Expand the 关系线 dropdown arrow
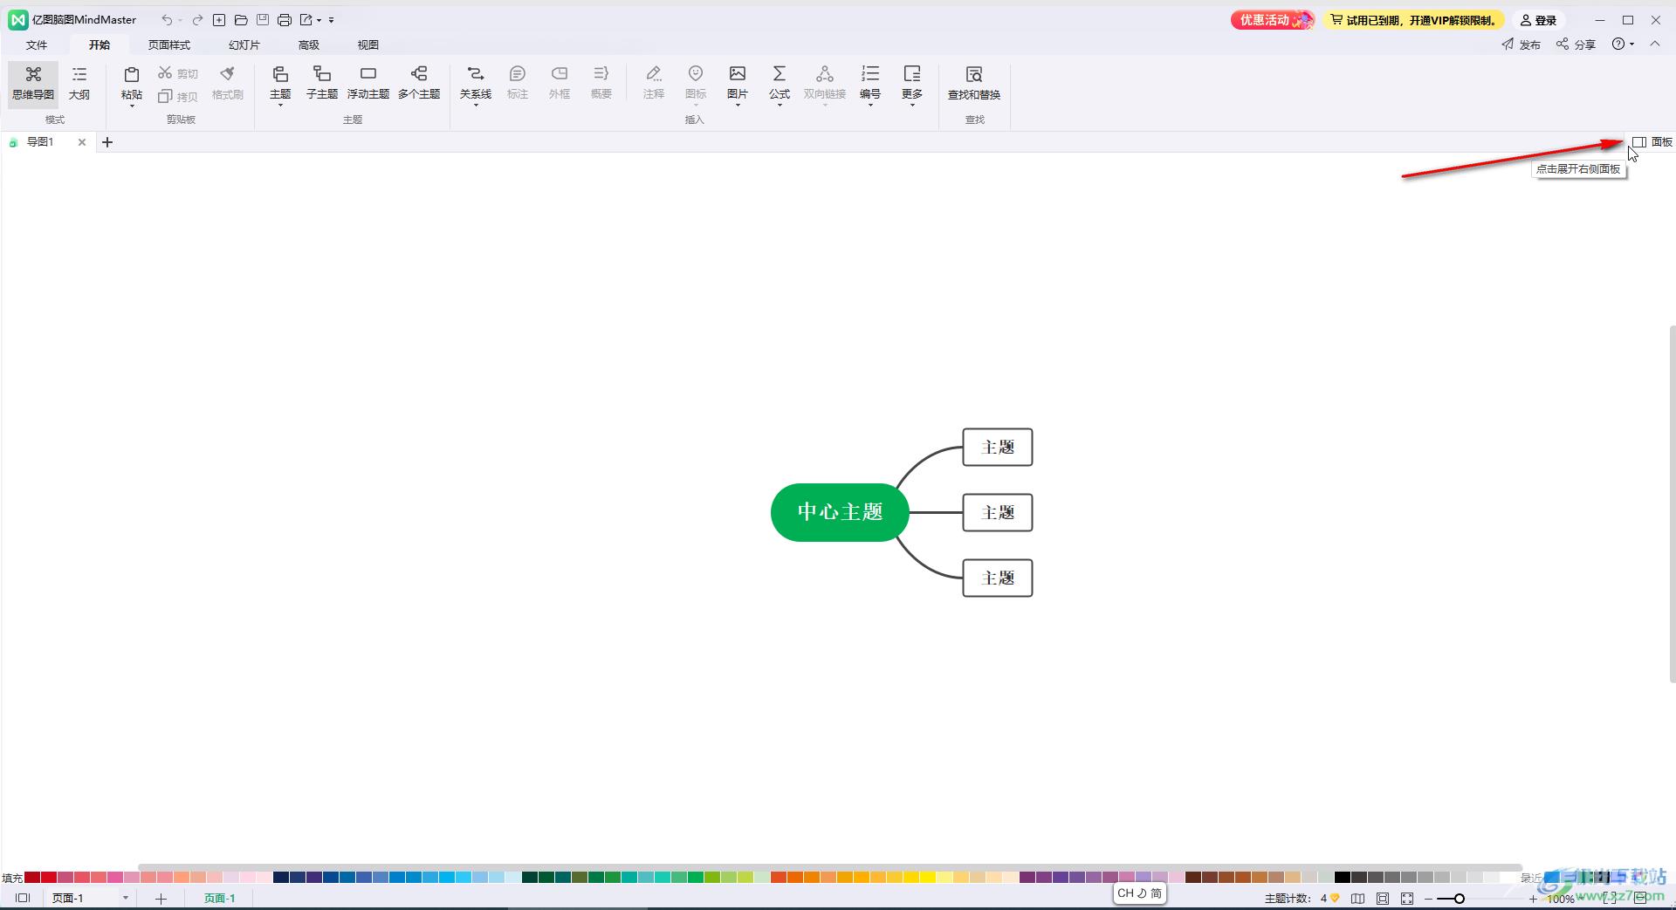This screenshot has width=1676, height=910. [x=476, y=105]
